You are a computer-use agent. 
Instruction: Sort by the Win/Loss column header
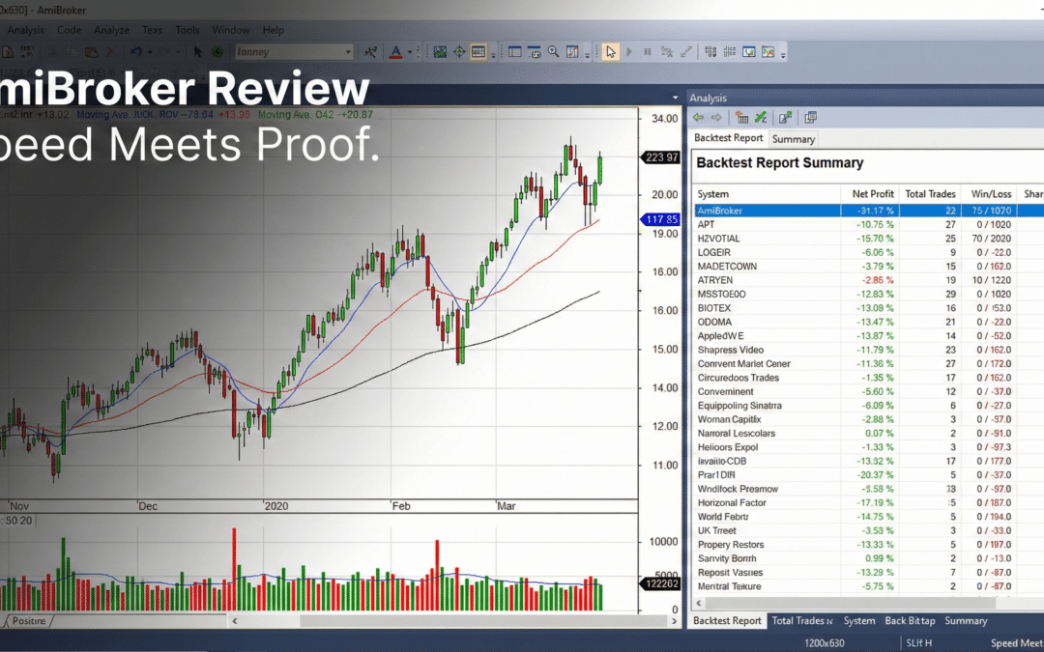coord(991,193)
